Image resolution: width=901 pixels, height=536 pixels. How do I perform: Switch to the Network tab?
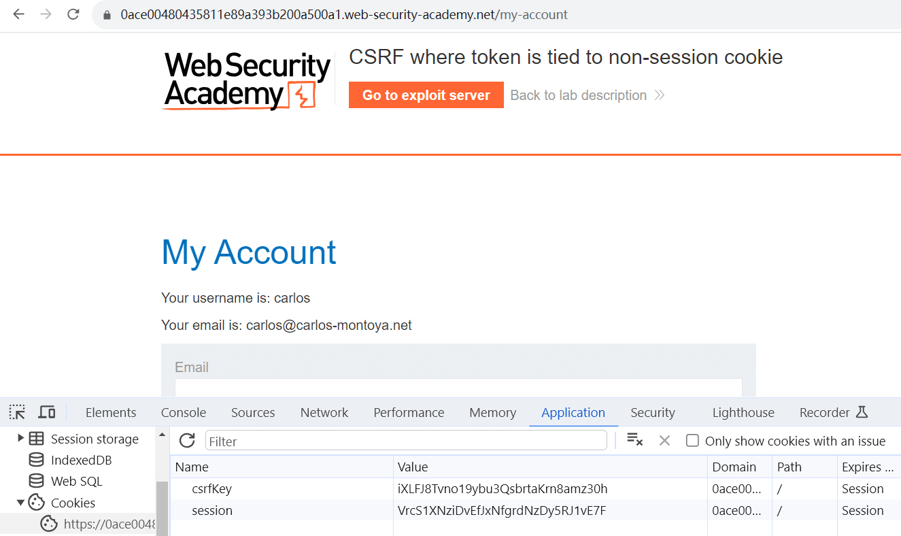pos(324,413)
